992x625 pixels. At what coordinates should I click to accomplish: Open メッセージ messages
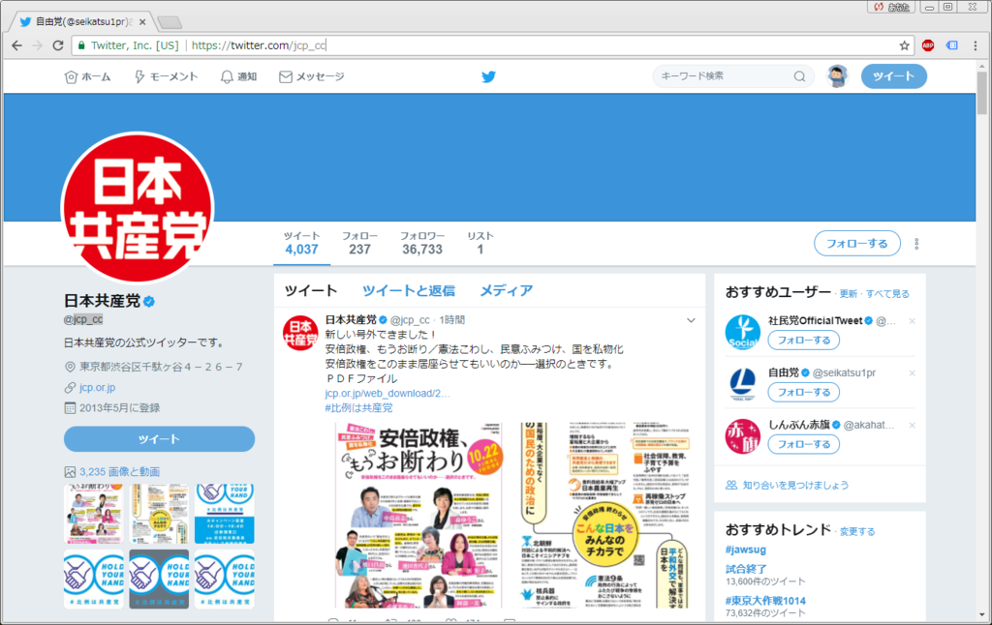(x=312, y=76)
